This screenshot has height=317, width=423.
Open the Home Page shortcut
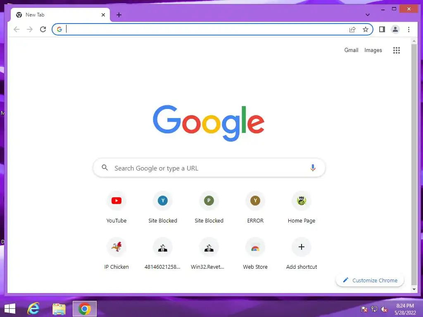(301, 208)
